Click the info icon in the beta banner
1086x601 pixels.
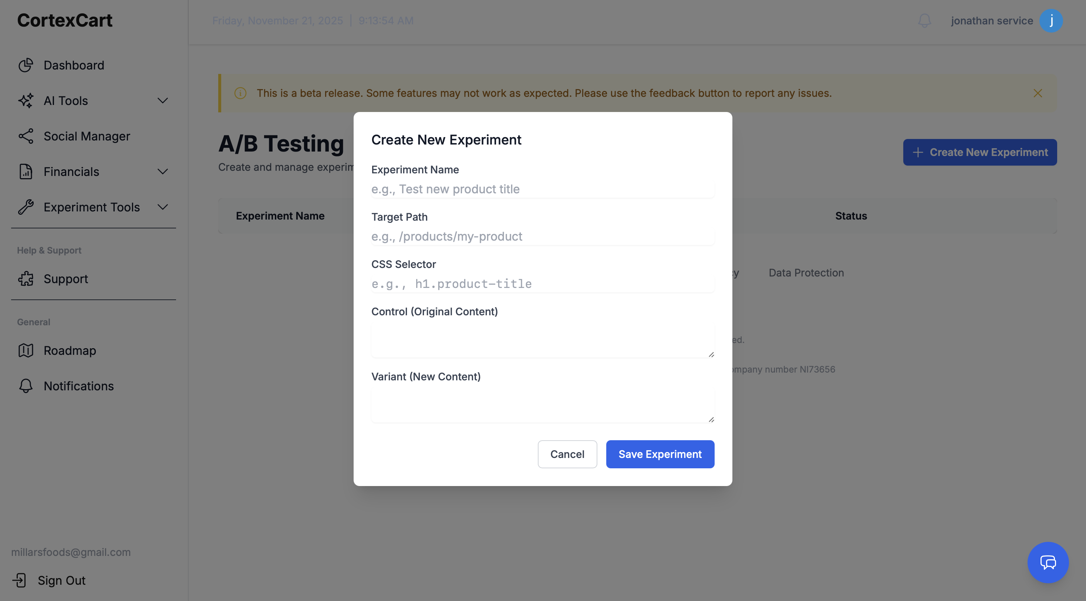pyautogui.click(x=240, y=93)
